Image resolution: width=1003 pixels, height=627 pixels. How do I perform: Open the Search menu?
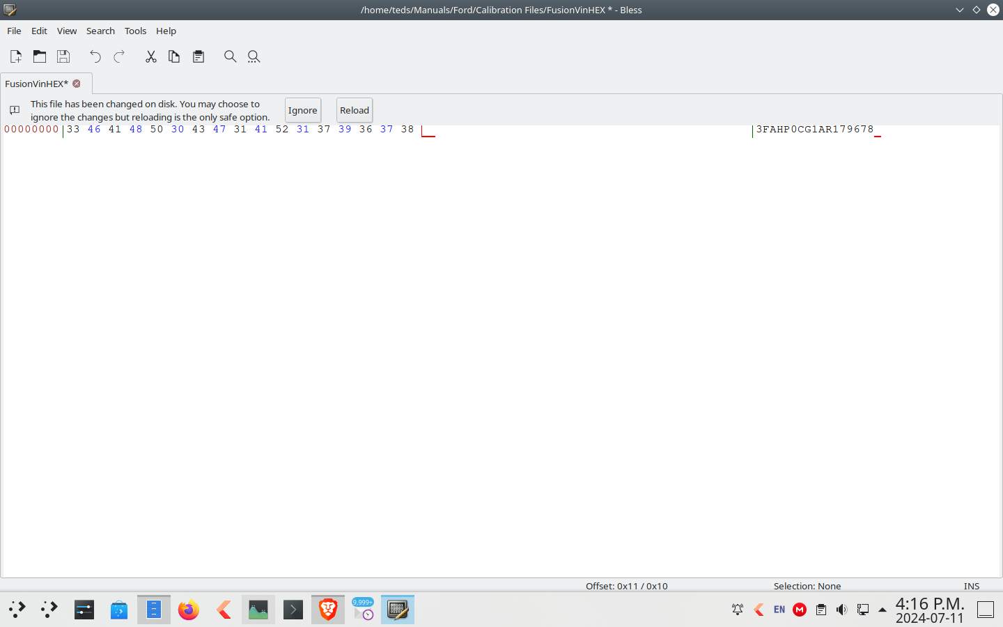click(x=100, y=31)
